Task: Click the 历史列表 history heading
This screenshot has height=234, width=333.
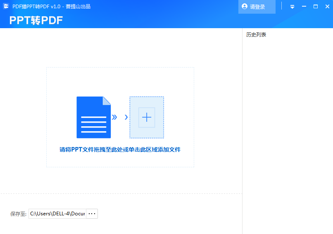Action: pyautogui.click(x=256, y=34)
